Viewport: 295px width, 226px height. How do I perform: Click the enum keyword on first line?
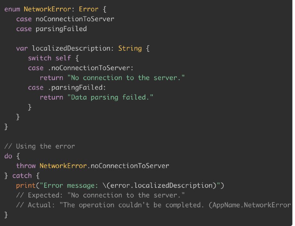[x=12, y=9]
